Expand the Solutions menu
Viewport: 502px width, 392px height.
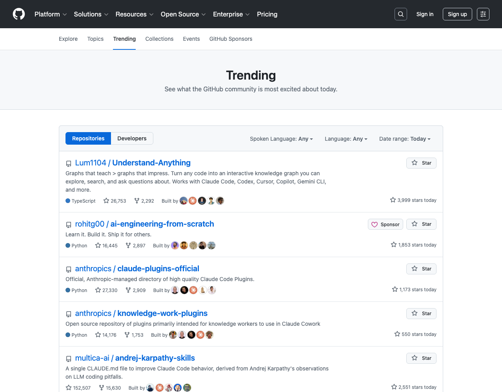point(91,14)
